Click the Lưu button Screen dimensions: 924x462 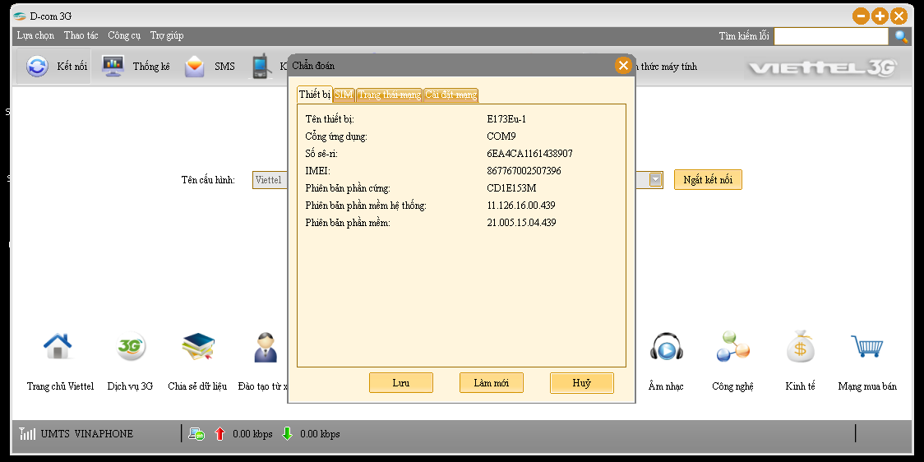click(x=400, y=382)
